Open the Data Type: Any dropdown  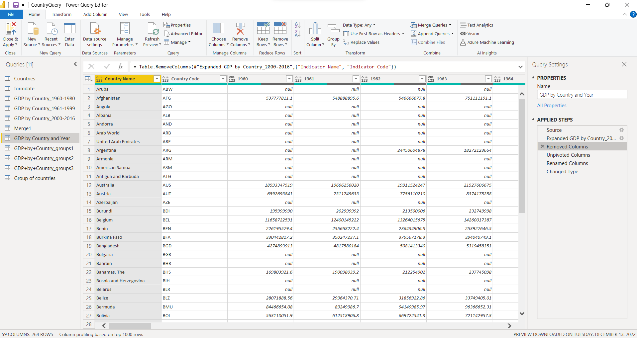(x=359, y=25)
